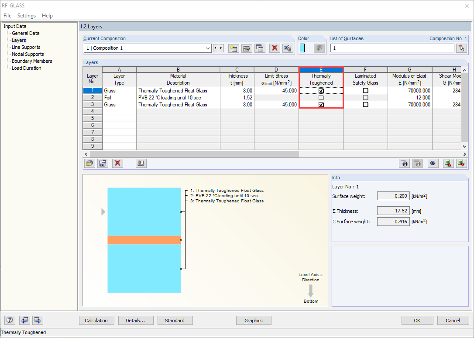
Task: Select General Data in the tree
Action: pos(25,33)
